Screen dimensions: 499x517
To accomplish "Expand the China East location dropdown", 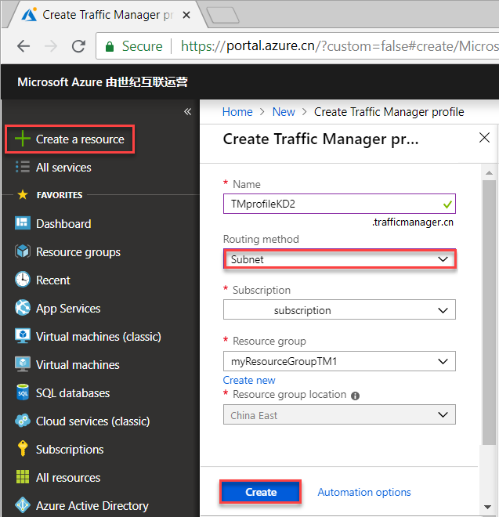I will [339, 414].
